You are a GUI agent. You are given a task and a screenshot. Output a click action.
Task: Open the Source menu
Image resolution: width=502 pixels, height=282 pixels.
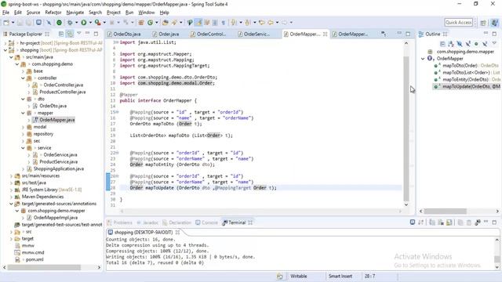click(33, 13)
